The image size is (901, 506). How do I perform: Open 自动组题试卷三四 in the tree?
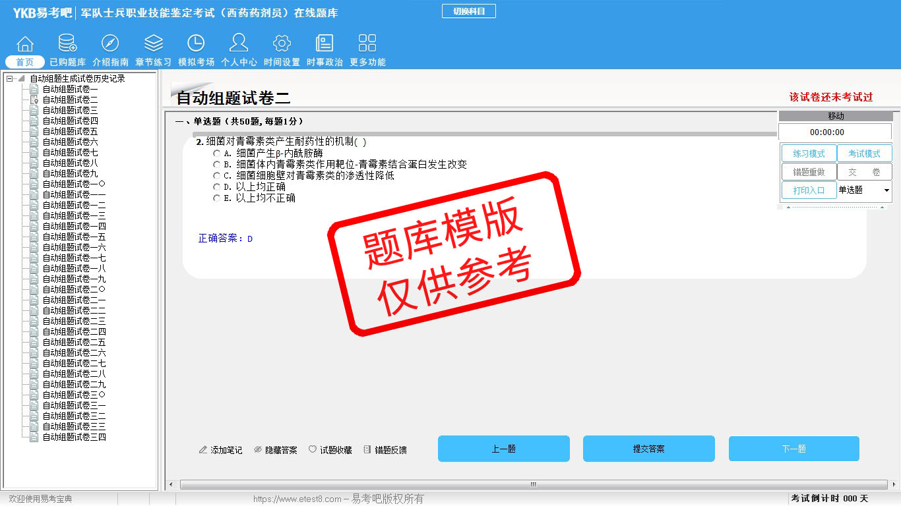[x=74, y=437]
